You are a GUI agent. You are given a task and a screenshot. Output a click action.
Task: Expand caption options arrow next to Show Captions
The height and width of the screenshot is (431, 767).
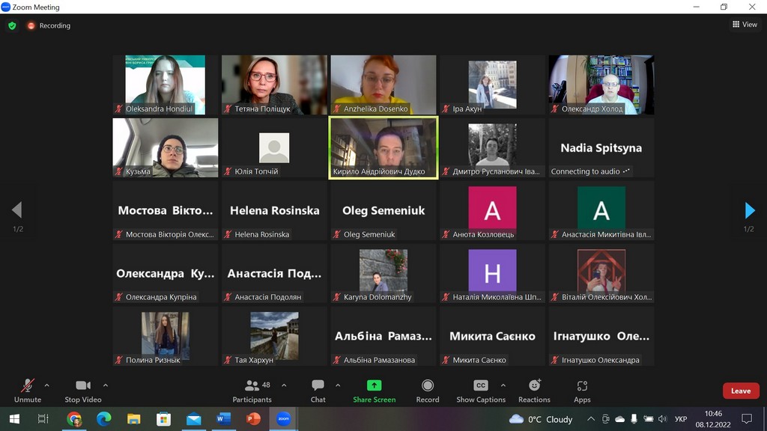(x=503, y=385)
